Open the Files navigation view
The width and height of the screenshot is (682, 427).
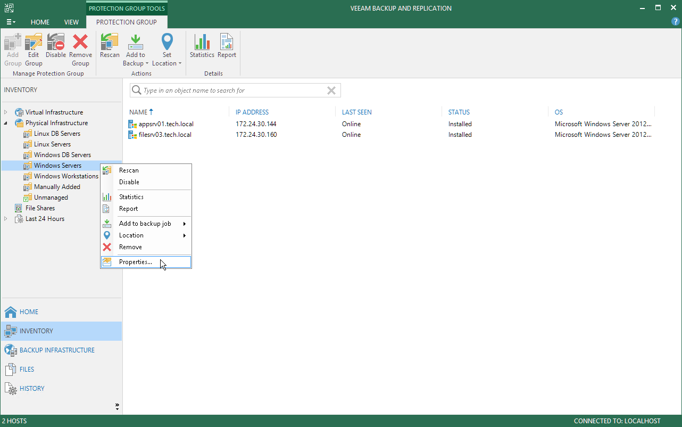point(61,369)
